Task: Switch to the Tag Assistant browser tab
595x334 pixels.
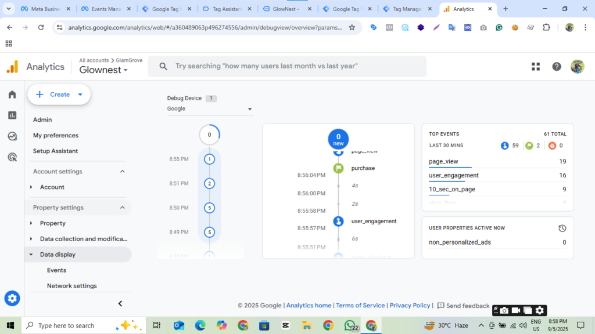Action: click(227, 9)
